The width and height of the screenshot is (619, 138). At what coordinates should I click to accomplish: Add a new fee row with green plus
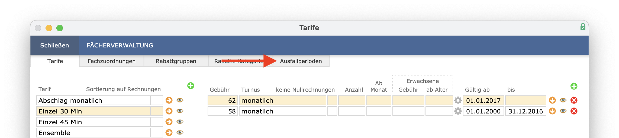point(574,86)
